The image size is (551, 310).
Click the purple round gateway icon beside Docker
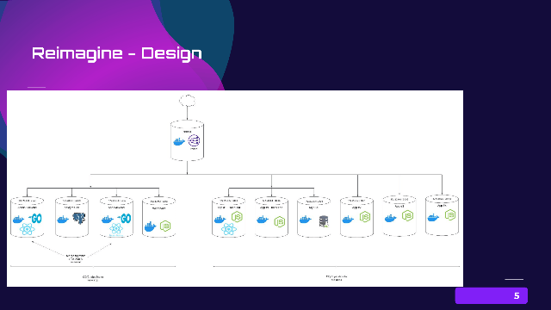click(194, 141)
